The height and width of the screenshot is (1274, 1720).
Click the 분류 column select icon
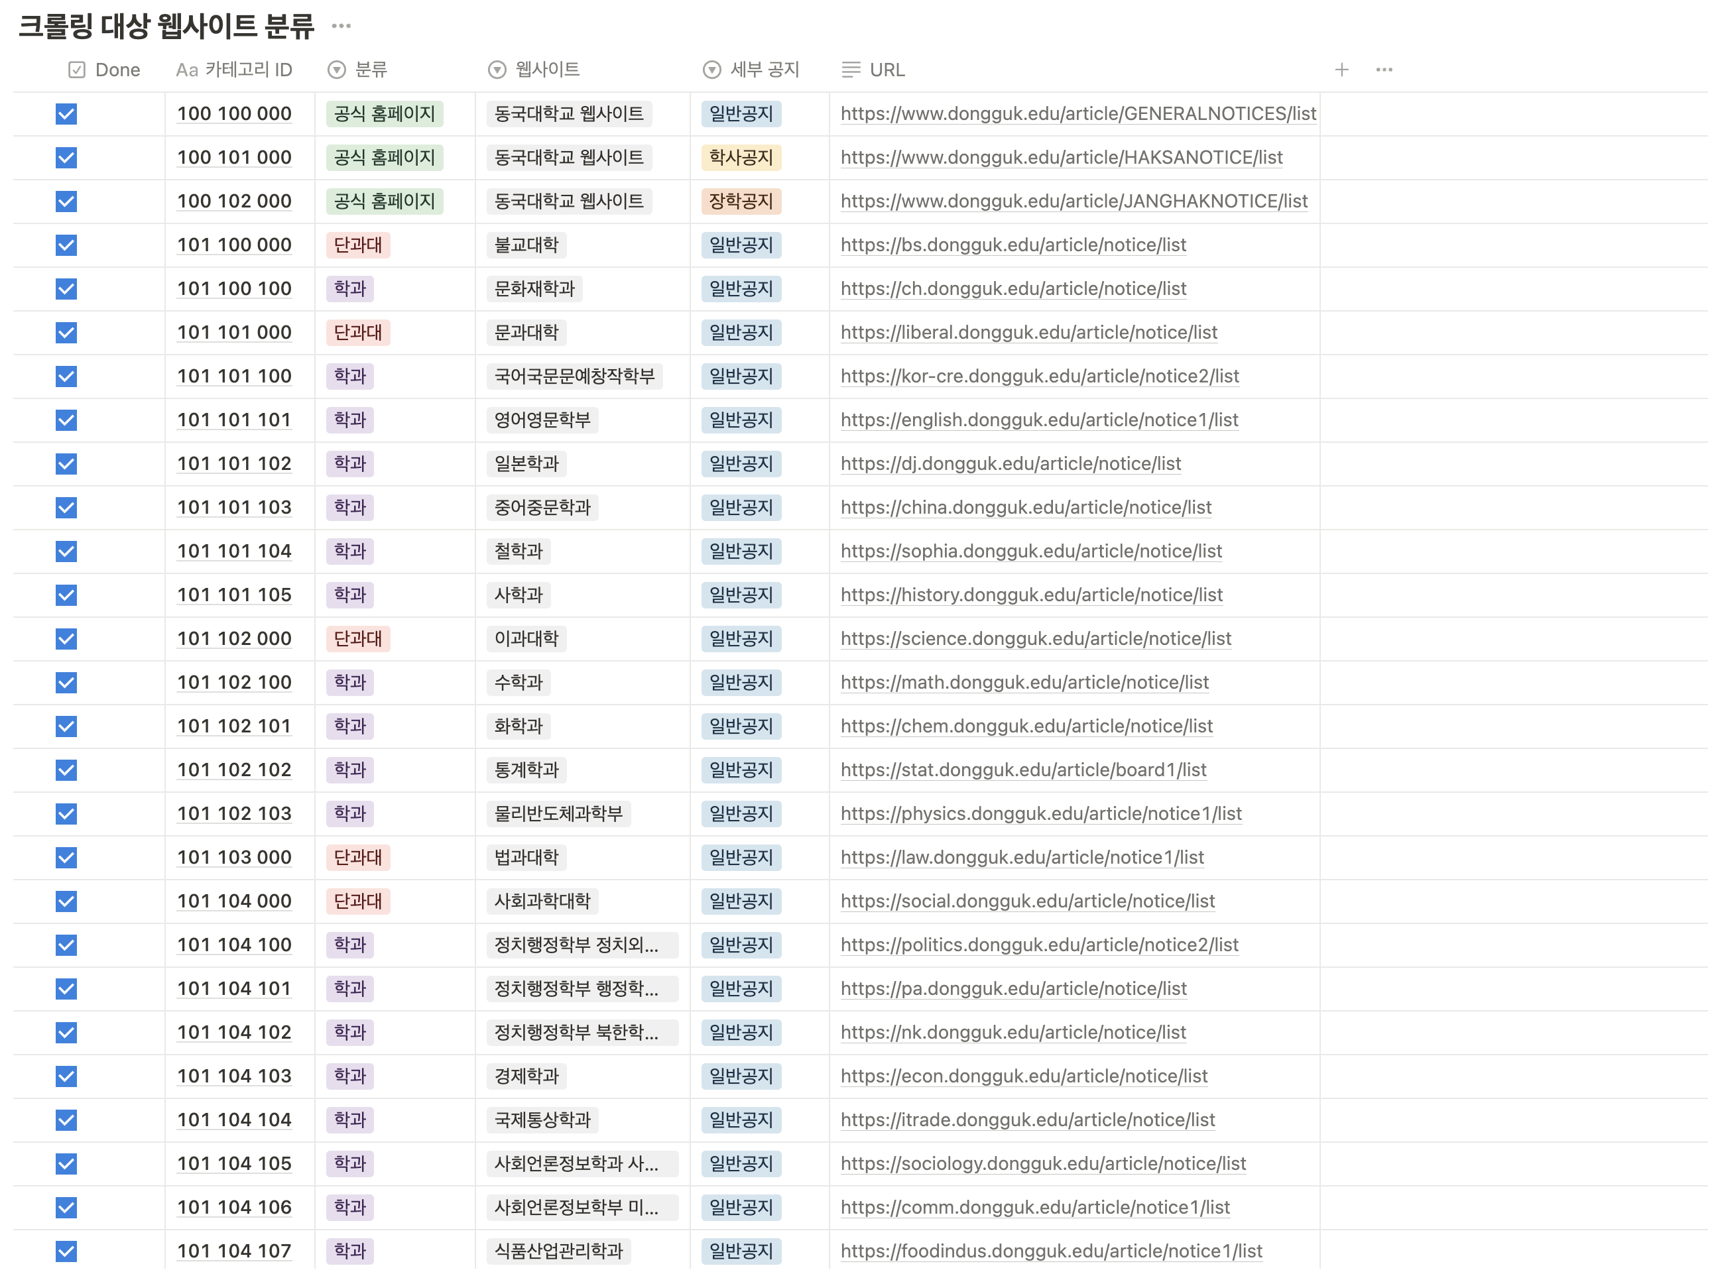click(336, 70)
